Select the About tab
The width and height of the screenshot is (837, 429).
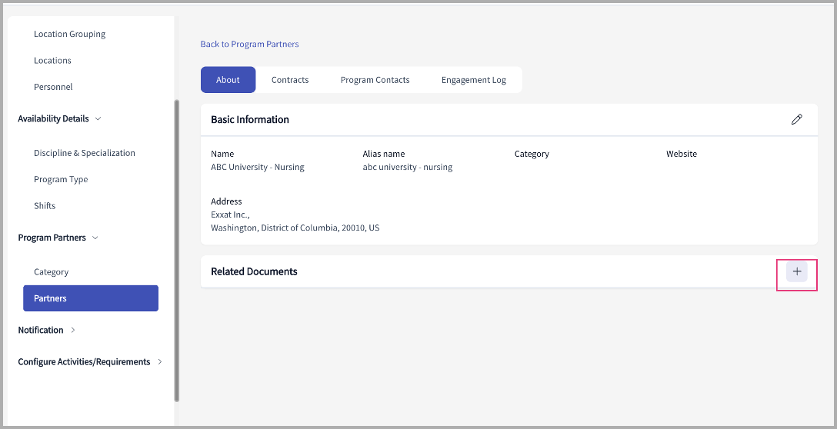coord(228,80)
